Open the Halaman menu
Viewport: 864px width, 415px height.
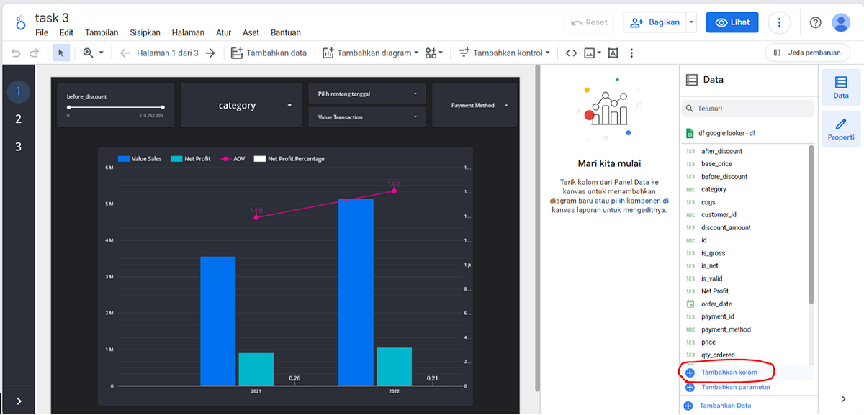(188, 32)
